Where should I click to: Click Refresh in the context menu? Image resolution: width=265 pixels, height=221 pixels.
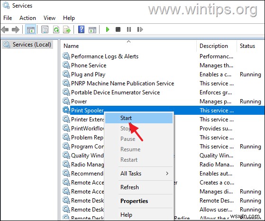pos(129,187)
